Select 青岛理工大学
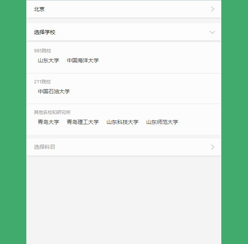 (83, 122)
